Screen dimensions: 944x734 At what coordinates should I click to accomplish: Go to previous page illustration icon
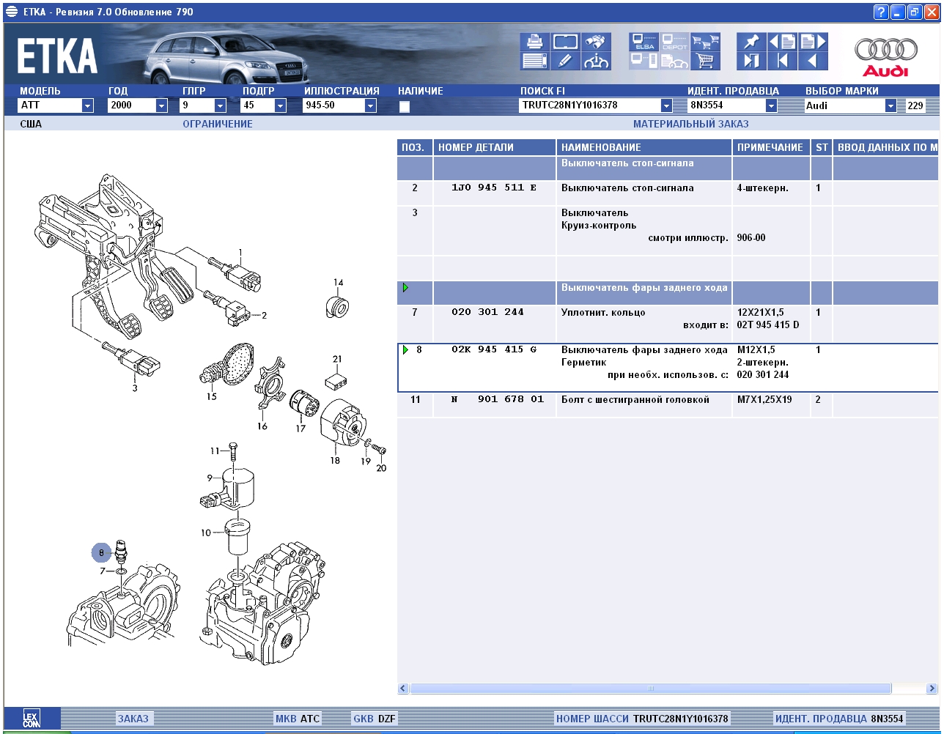point(781,42)
